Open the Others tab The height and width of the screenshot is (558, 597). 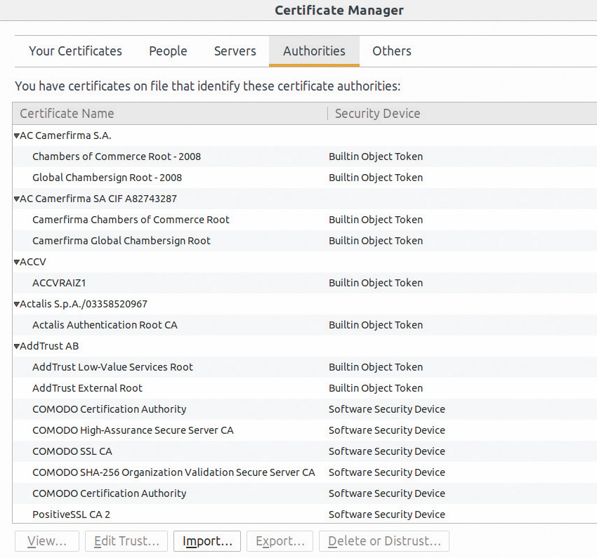click(x=391, y=51)
